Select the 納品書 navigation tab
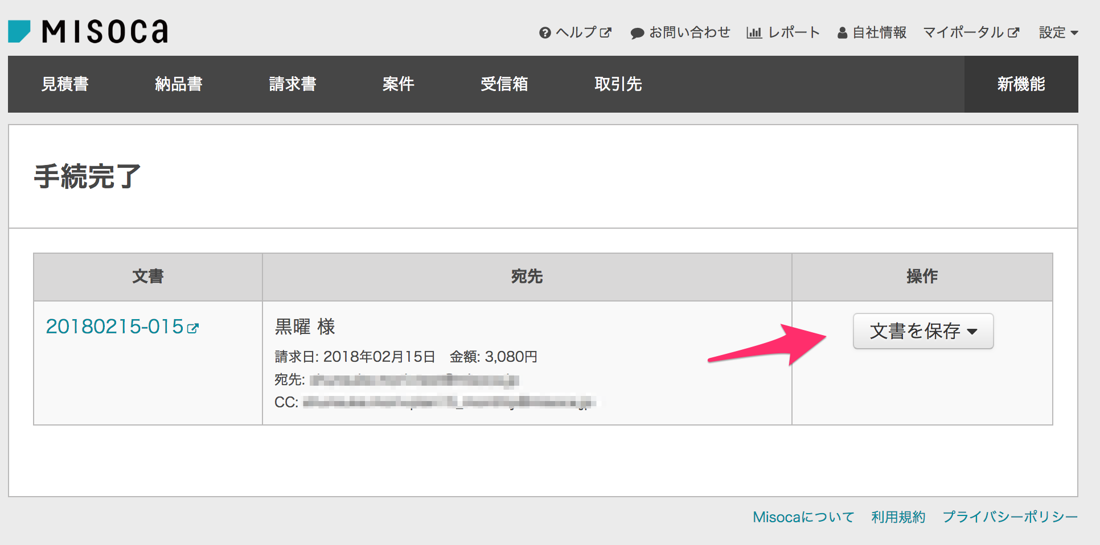This screenshot has width=1100, height=545. [179, 84]
